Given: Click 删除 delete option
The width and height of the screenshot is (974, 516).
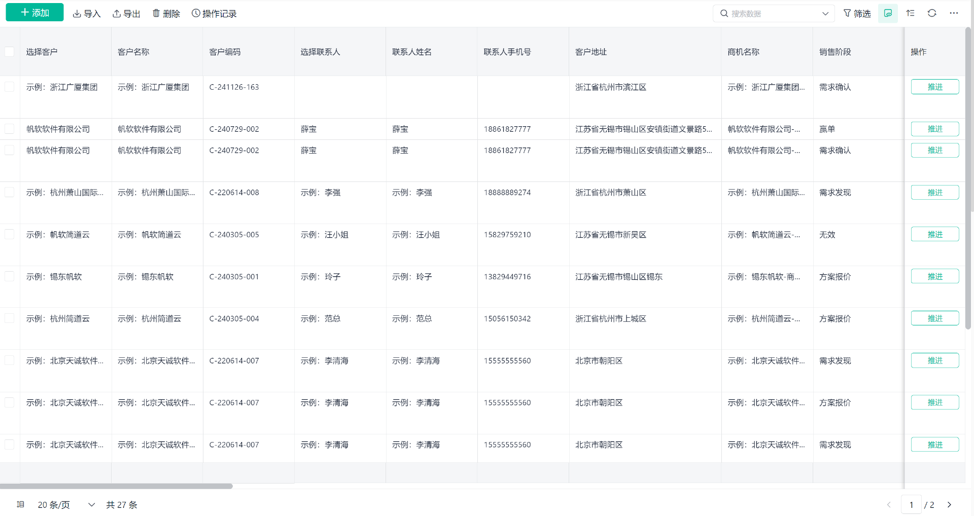Looking at the screenshot, I should 166,14.
